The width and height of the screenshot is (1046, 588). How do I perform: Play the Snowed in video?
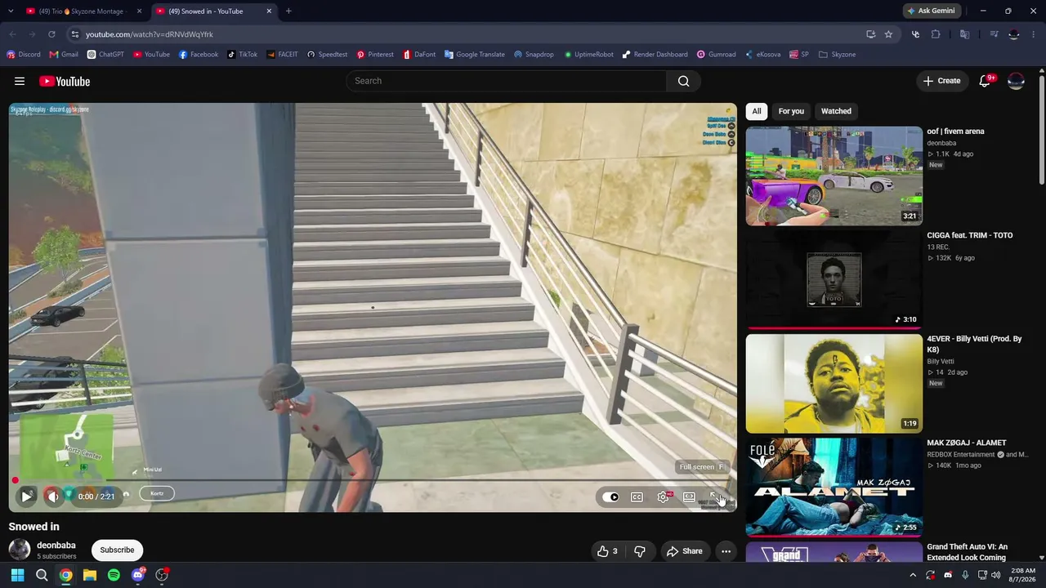[x=26, y=496]
